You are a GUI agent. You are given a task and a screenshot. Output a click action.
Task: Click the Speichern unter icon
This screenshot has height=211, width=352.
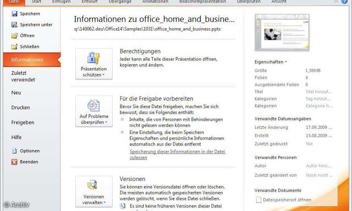coord(14,25)
